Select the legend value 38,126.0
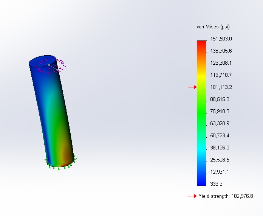Viewport: 263px width, 216px height. click(220, 148)
